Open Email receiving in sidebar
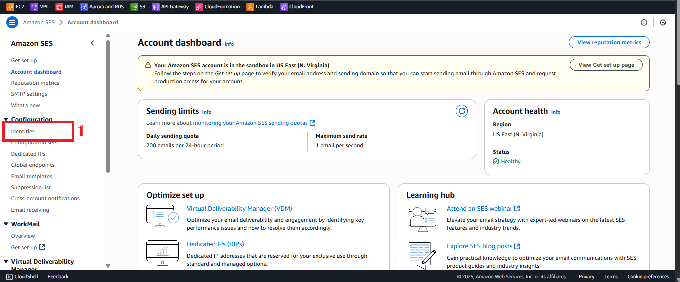 pyautogui.click(x=30, y=210)
